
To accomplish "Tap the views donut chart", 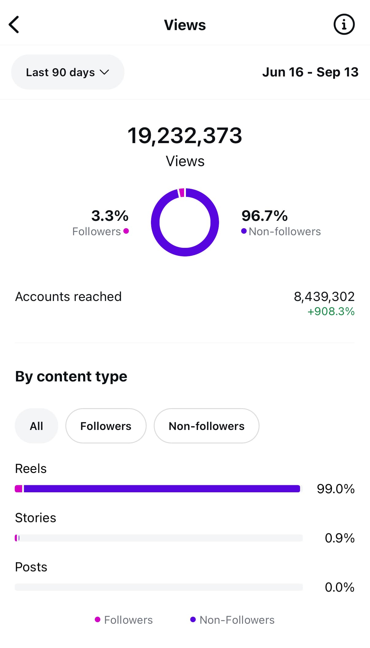I will click(185, 222).
